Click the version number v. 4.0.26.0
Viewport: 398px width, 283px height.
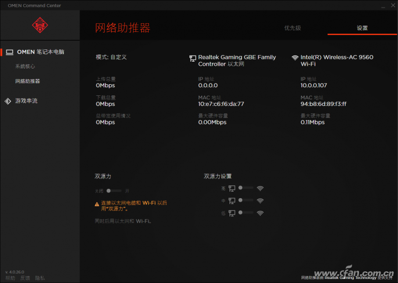pyautogui.click(x=15, y=272)
